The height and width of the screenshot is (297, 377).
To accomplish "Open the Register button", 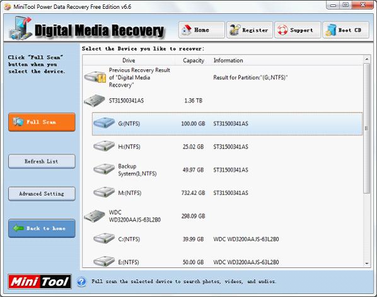I will click(x=250, y=30).
